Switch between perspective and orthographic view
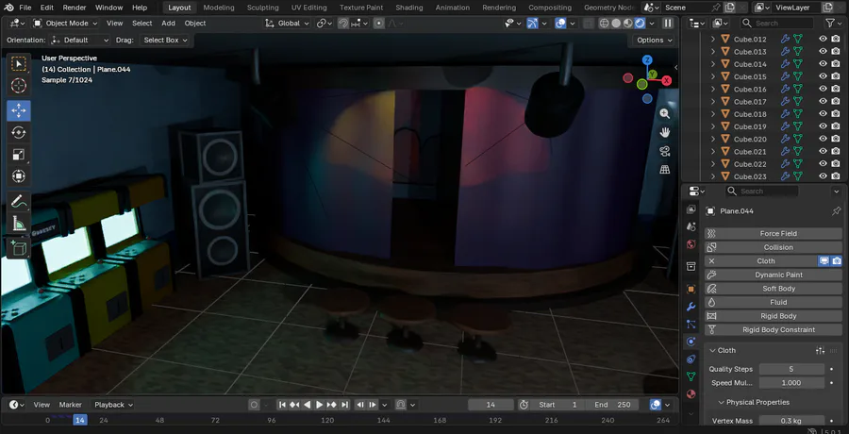 665,170
